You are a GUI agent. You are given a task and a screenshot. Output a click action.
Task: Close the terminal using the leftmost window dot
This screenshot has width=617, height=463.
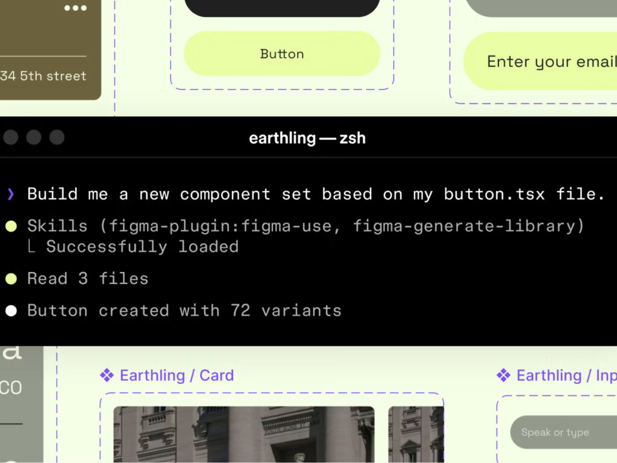[x=11, y=137]
